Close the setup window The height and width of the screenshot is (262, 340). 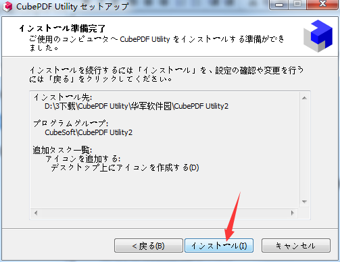tap(322, 4)
